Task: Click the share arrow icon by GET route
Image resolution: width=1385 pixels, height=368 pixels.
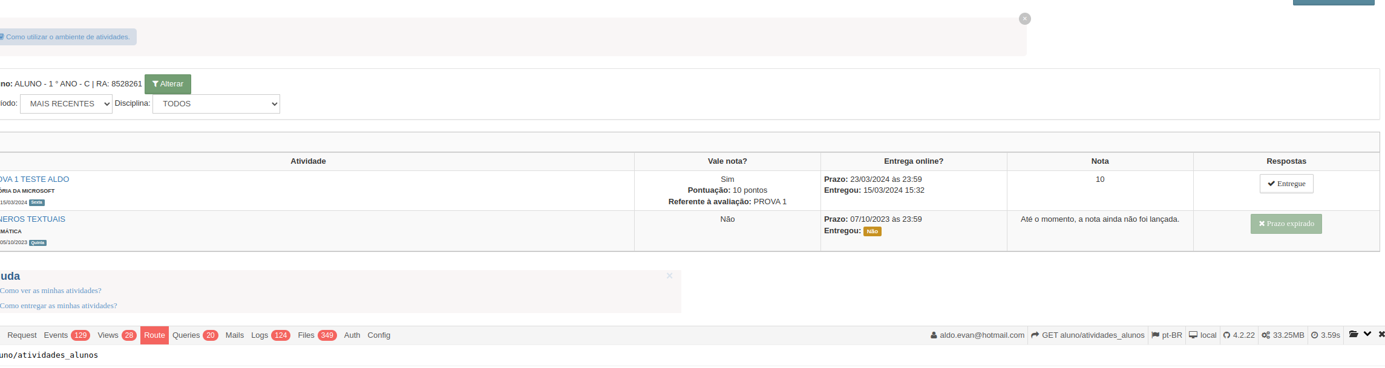Action: click(1035, 335)
